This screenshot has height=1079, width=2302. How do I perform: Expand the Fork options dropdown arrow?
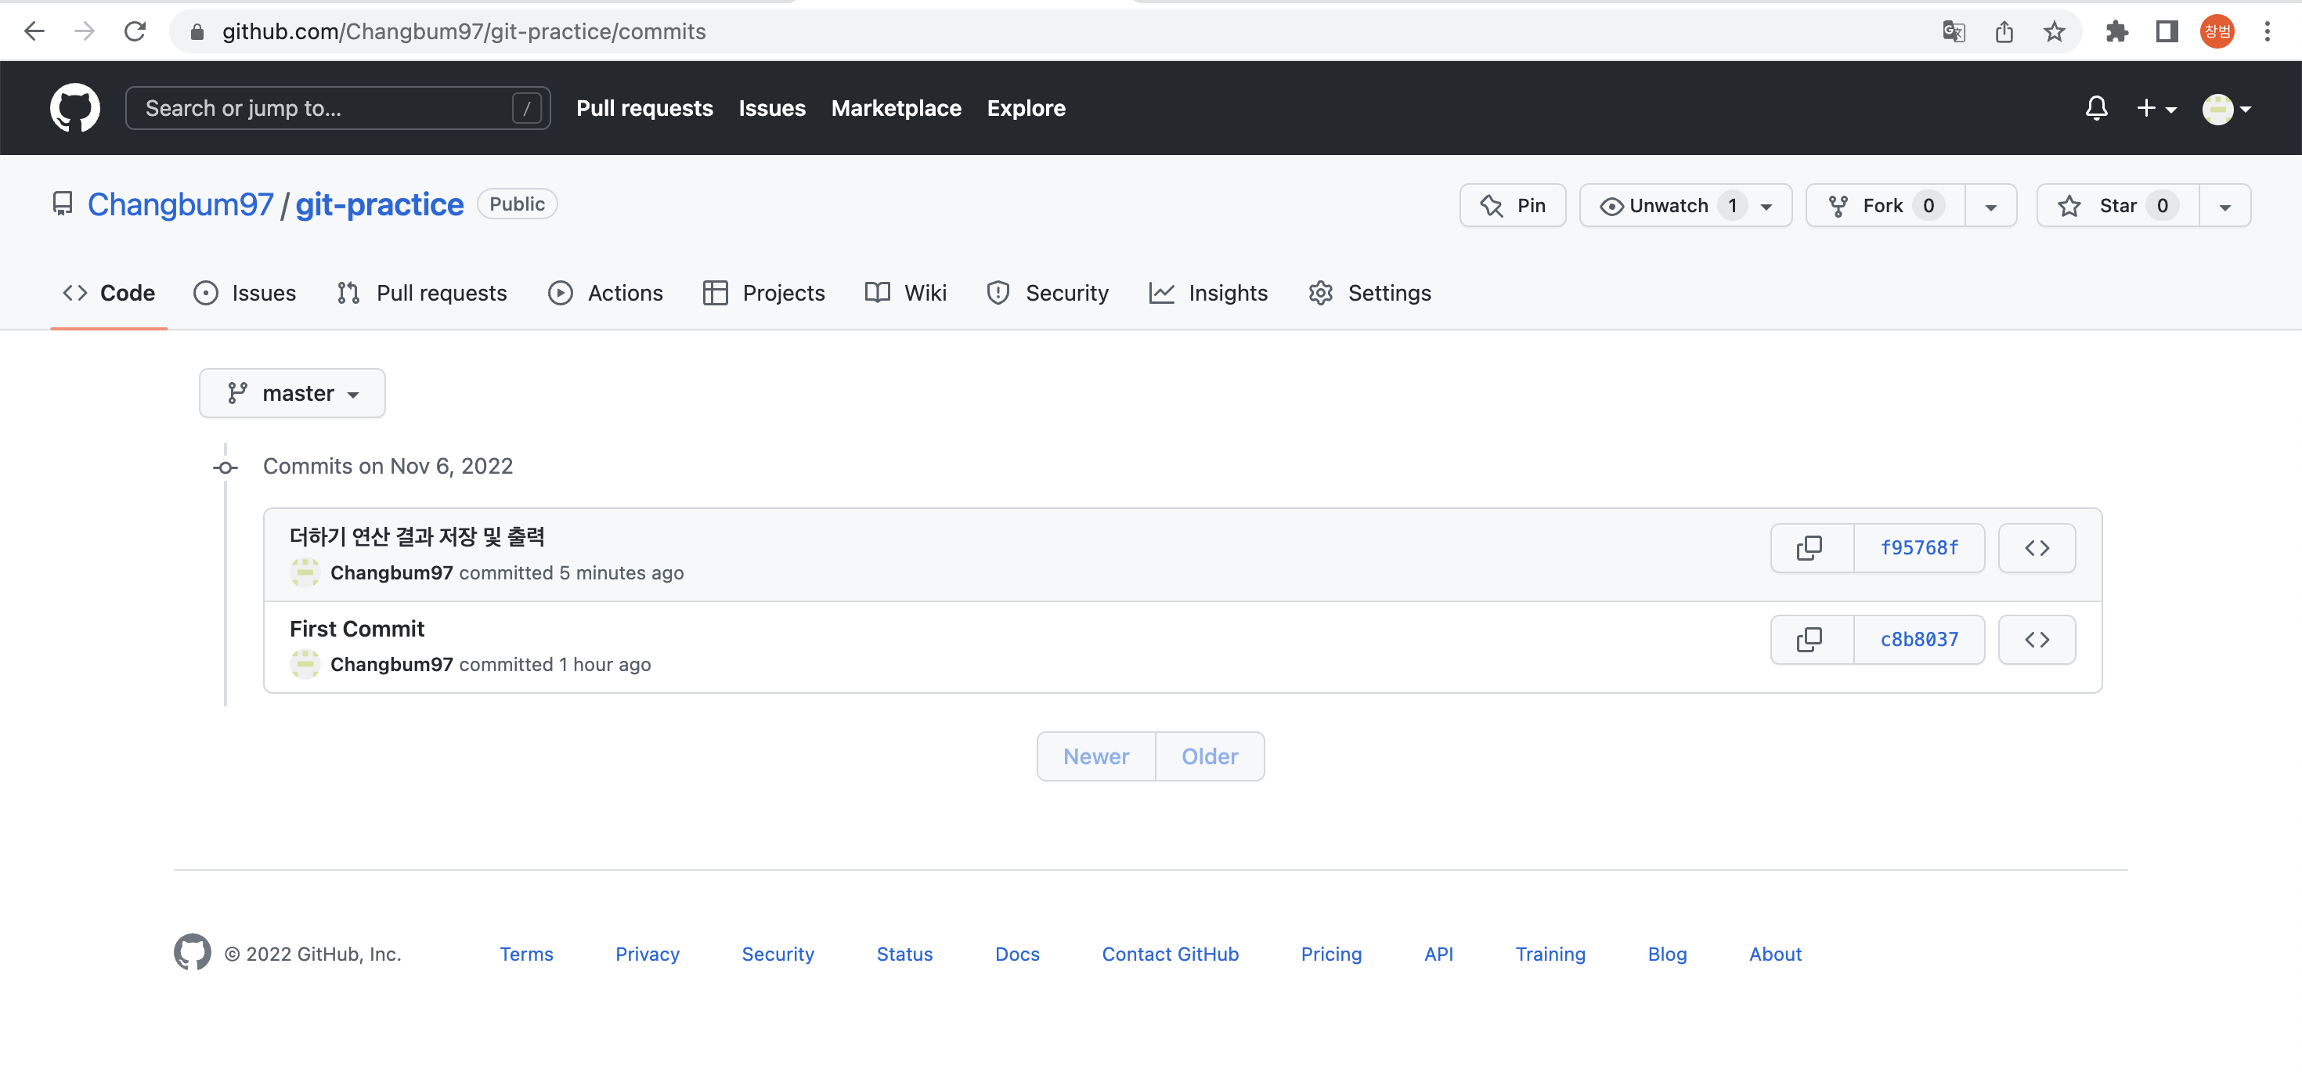[x=1990, y=207]
